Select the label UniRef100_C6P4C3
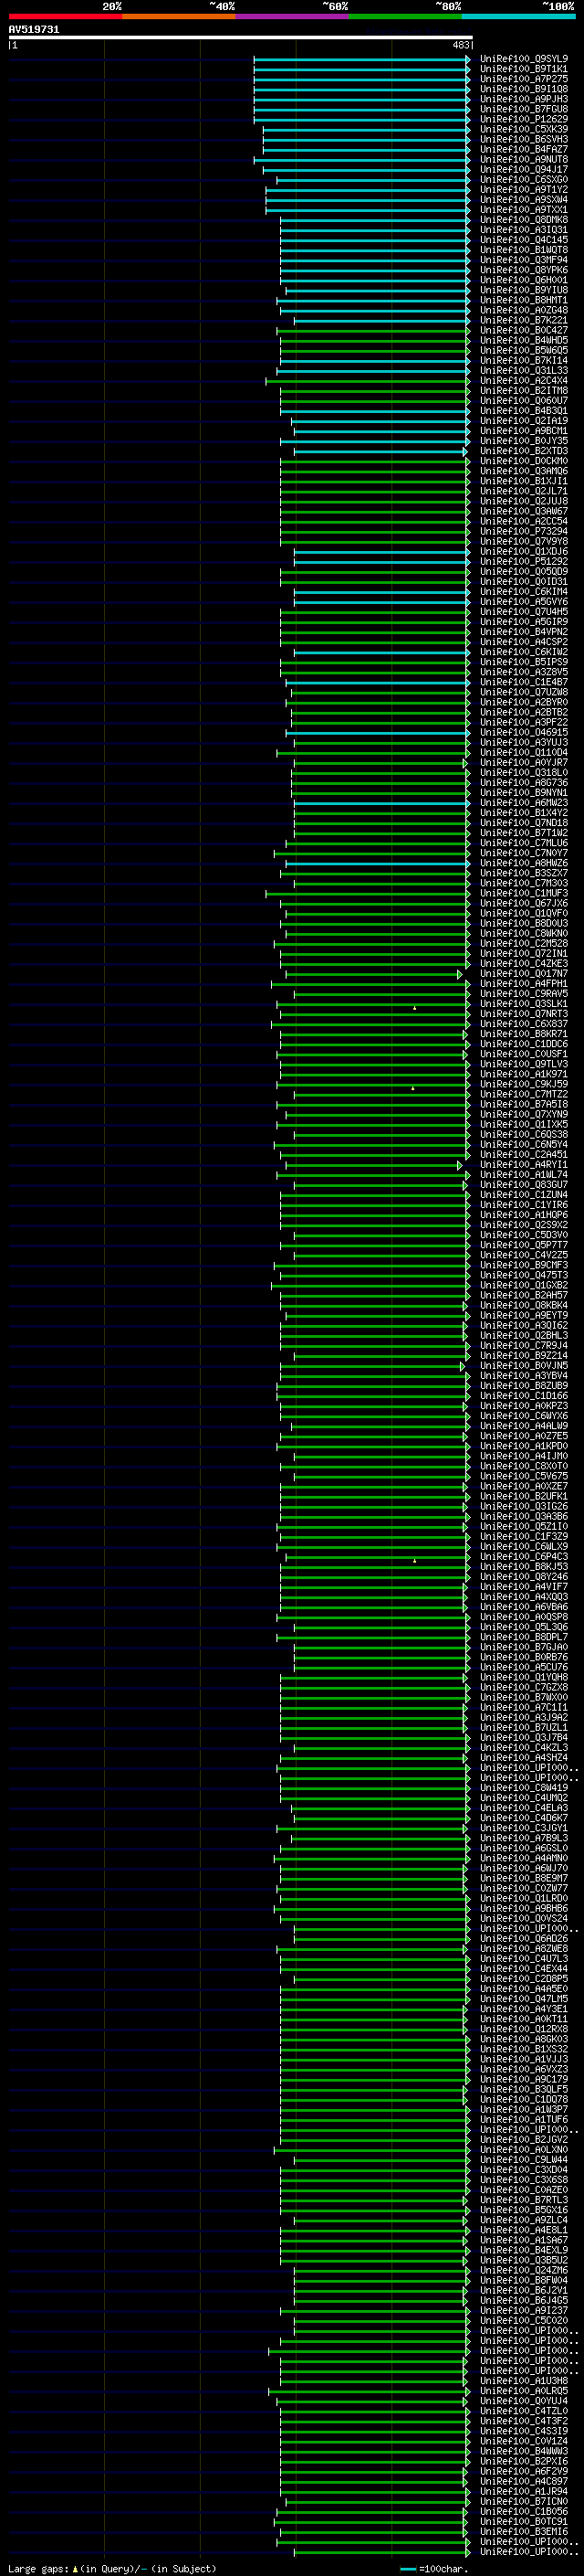The image size is (584, 2576). coord(524,1557)
